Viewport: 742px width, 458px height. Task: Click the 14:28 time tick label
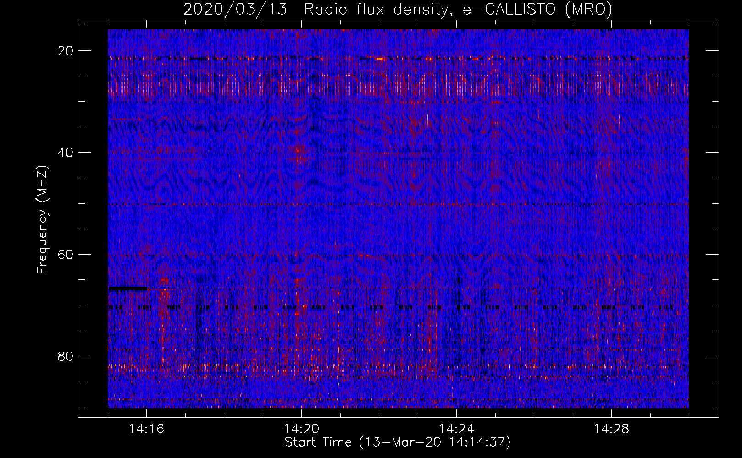(x=612, y=429)
